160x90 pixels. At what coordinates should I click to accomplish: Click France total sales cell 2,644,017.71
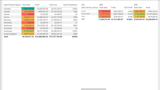click(x=28, y=17)
